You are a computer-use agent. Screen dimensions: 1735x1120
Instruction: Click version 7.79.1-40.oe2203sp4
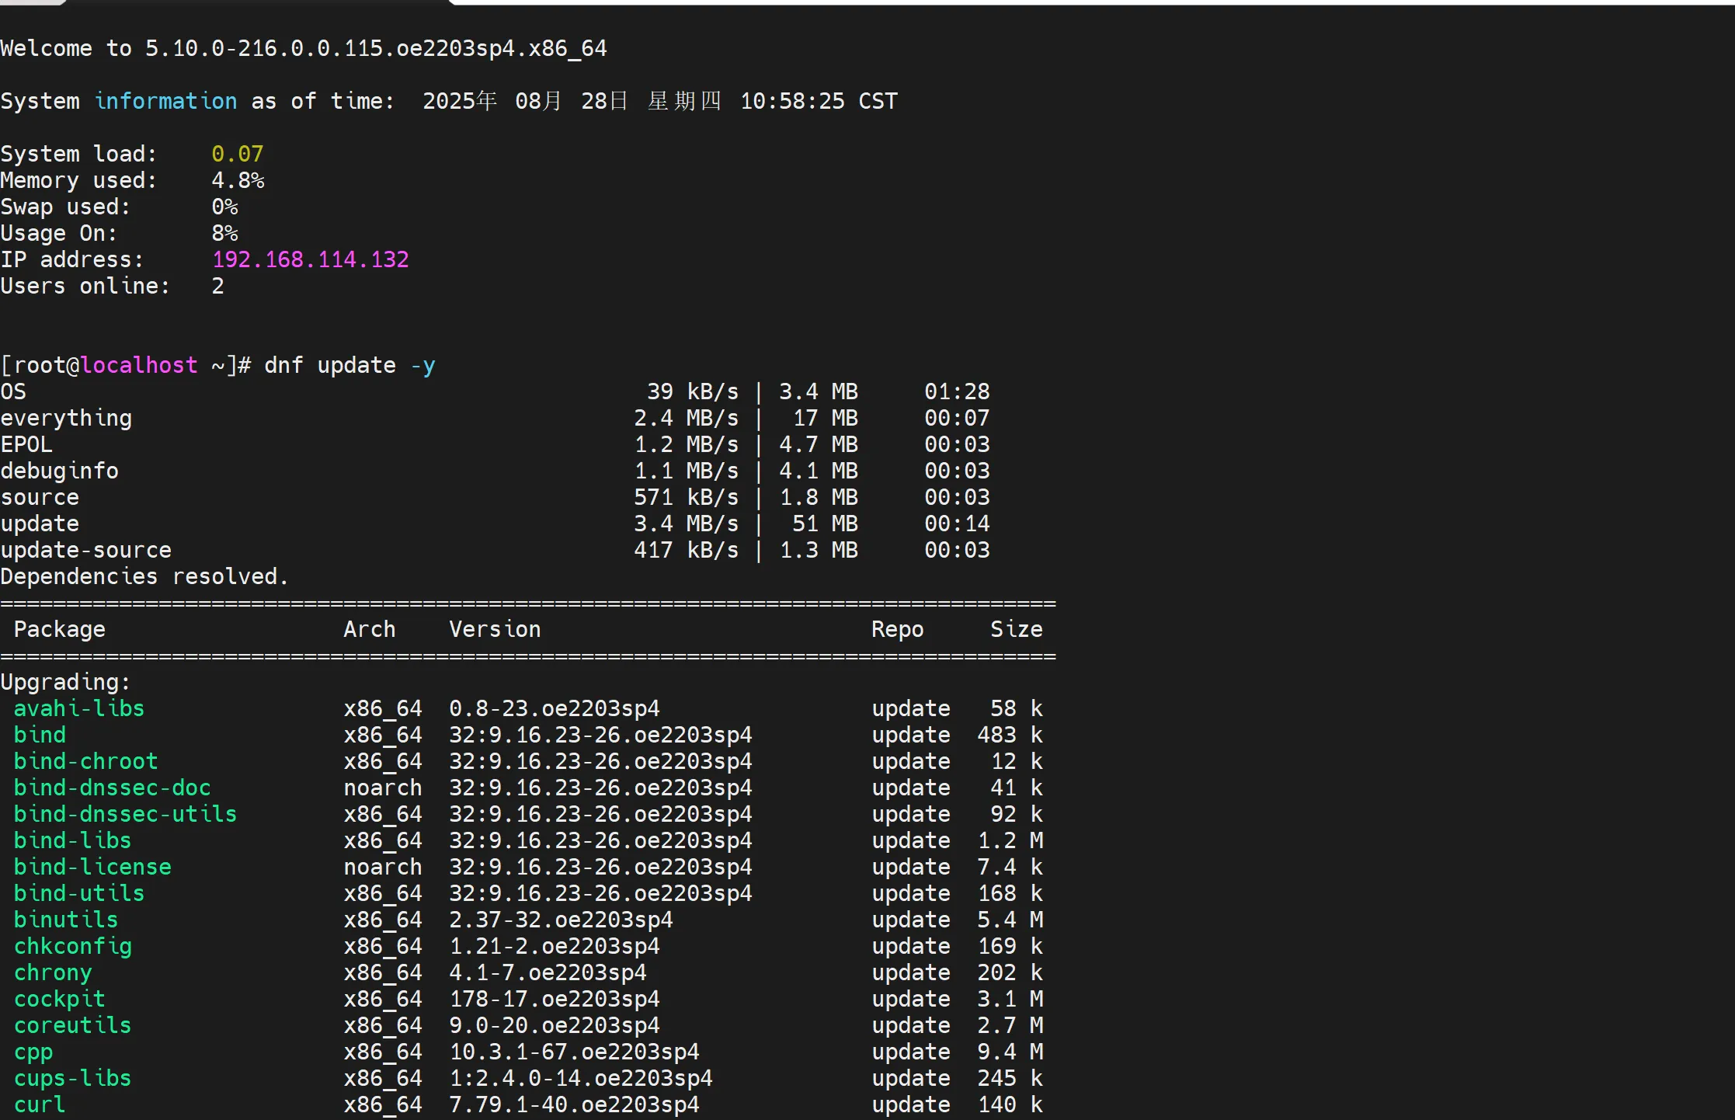coord(574,1105)
